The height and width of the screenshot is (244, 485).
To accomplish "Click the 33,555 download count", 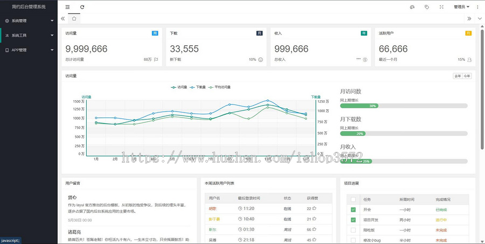I will (x=184, y=49).
